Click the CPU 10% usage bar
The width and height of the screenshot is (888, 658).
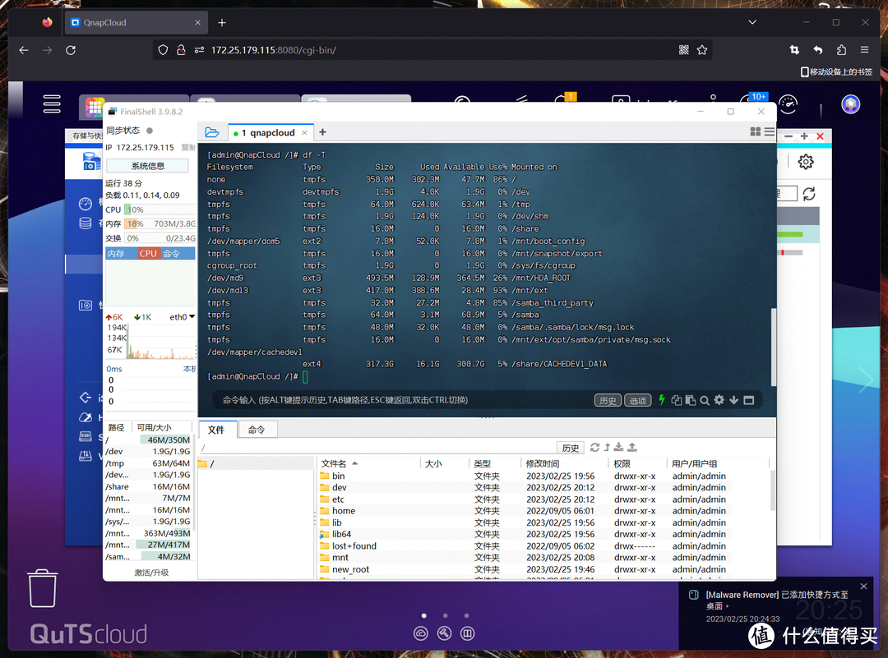pyautogui.click(x=160, y=209)
